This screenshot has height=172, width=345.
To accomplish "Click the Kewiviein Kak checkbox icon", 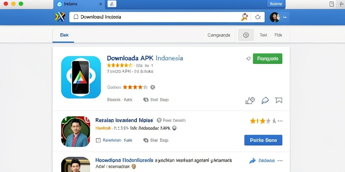I will (x=98, y=140).
